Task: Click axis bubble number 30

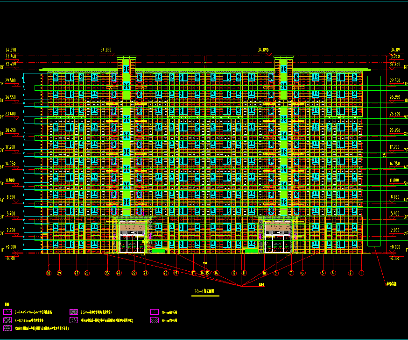Action: [x=48, y=273]
